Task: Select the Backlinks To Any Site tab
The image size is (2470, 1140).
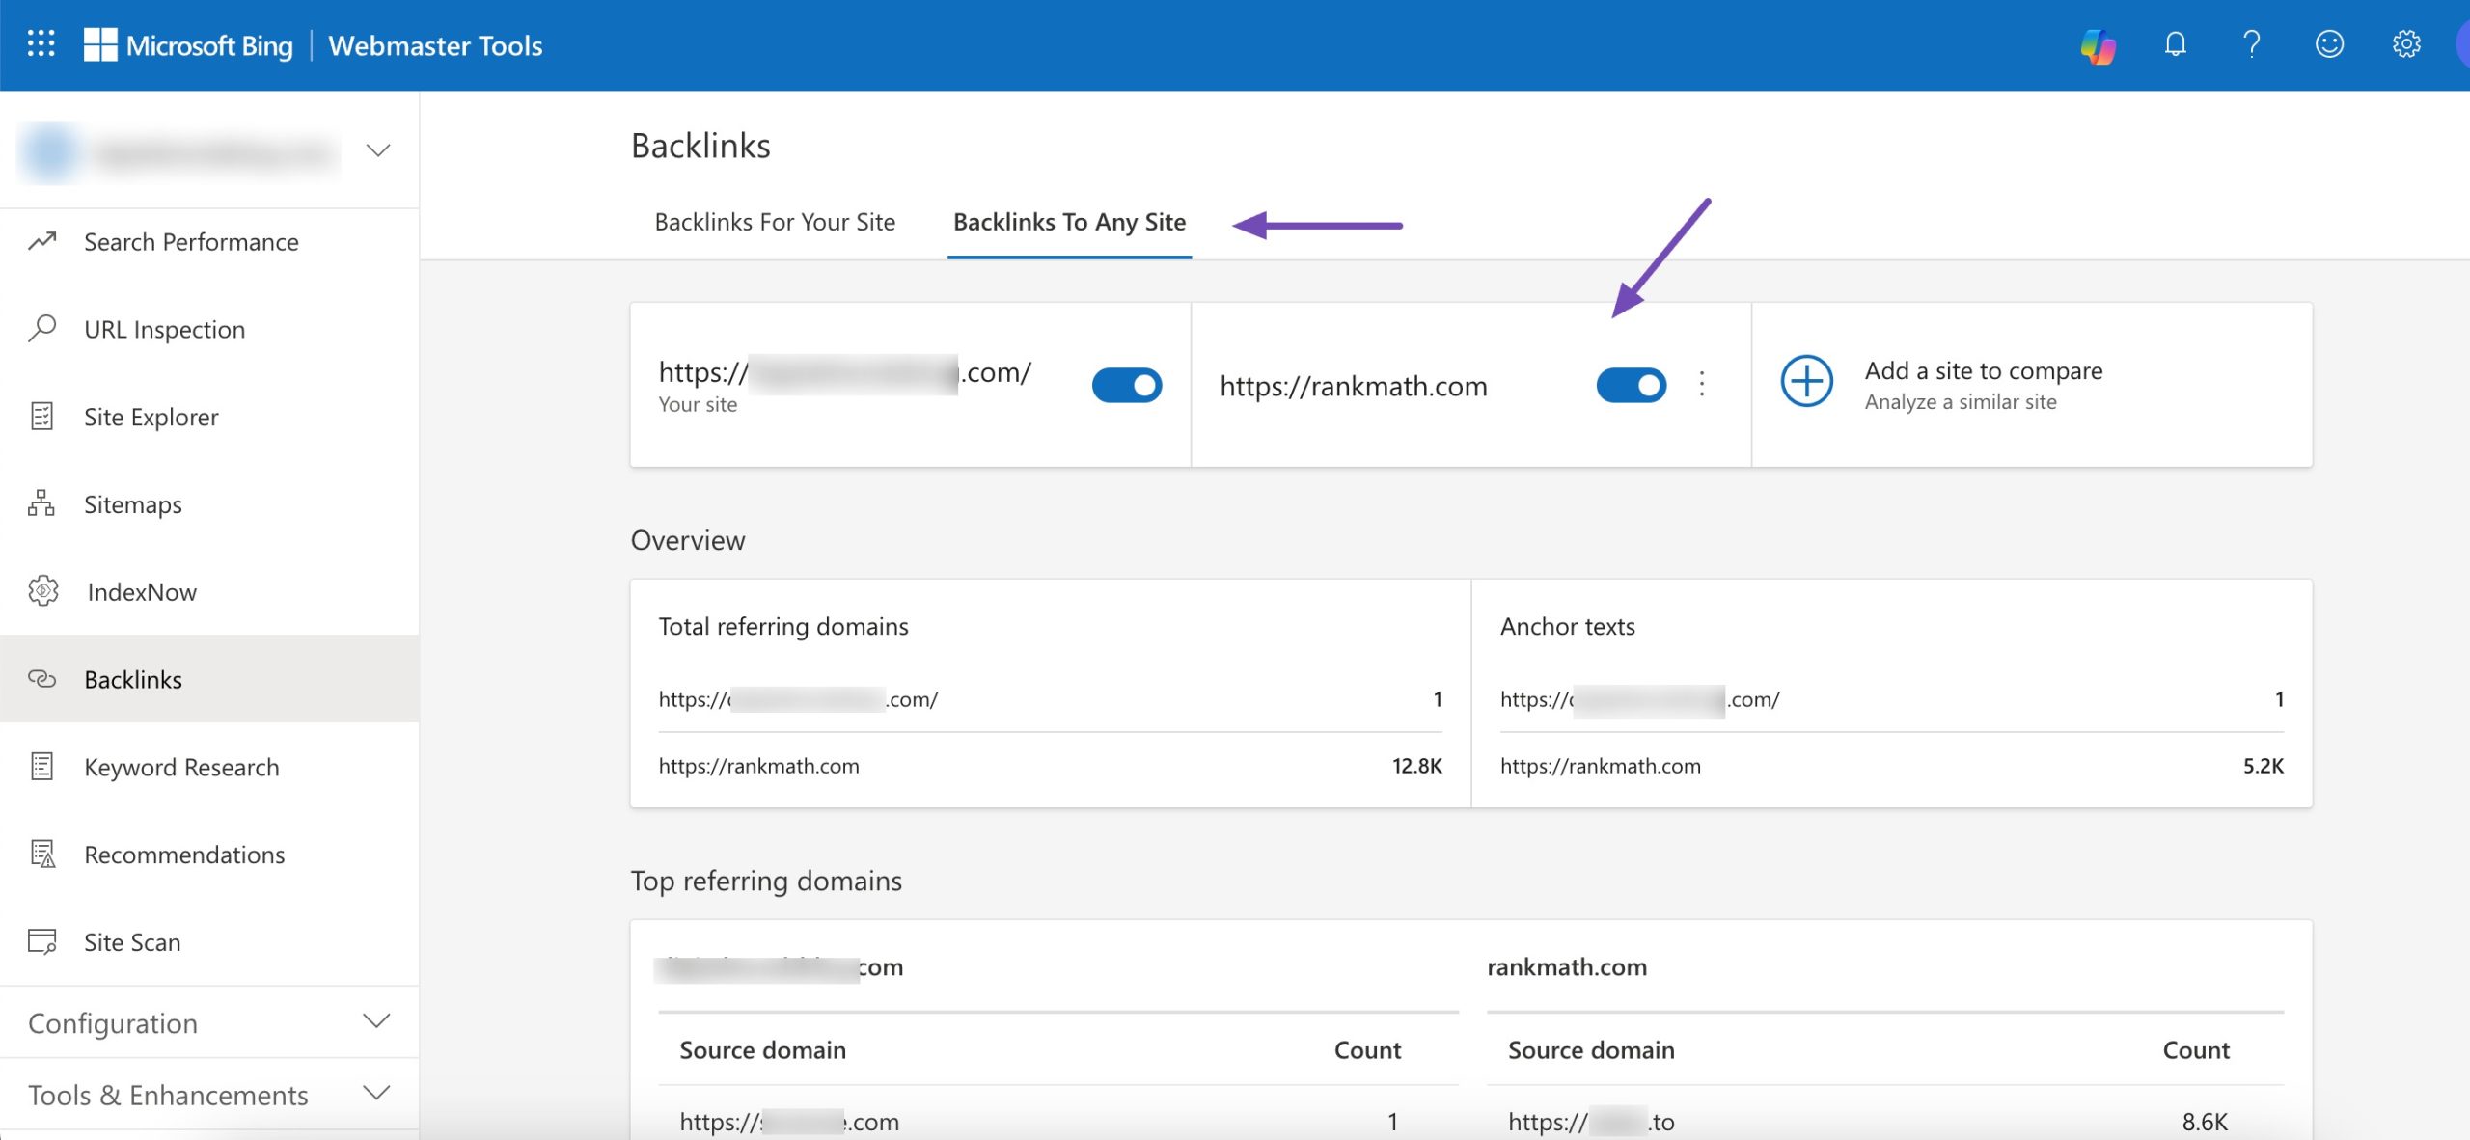Action: pos(1069,223)
